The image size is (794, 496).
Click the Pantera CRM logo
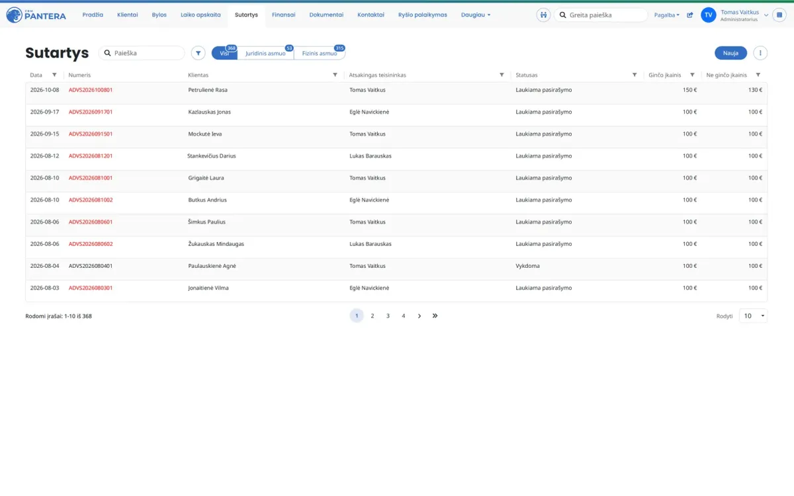click(x=36, y=15)
